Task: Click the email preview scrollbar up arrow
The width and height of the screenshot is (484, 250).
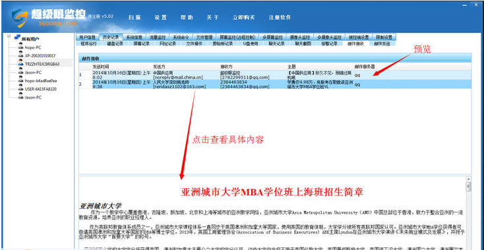Action: click(x=468, y=179)
